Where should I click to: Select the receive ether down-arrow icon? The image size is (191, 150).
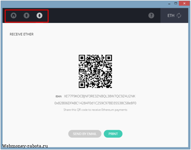tap(39, 15)
